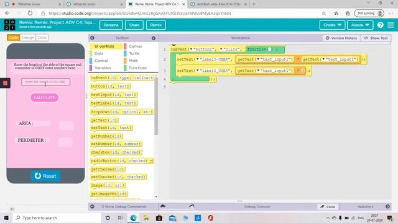Click Show Debug Commands
This screenshot has height=223, width=398.
click(x=124, y=206)
